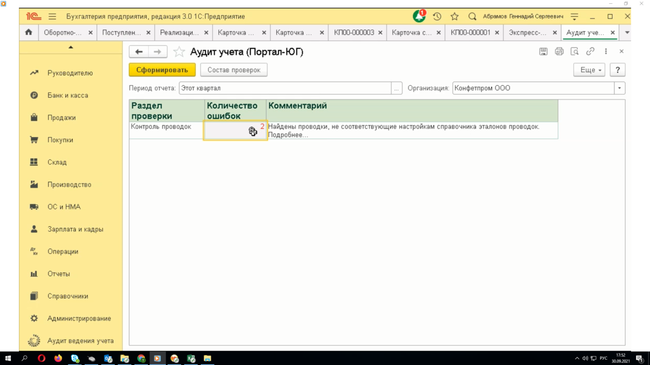Click the error count cell showing 2
The height and width of the screenshot is (365, 650).
[235, 130]
